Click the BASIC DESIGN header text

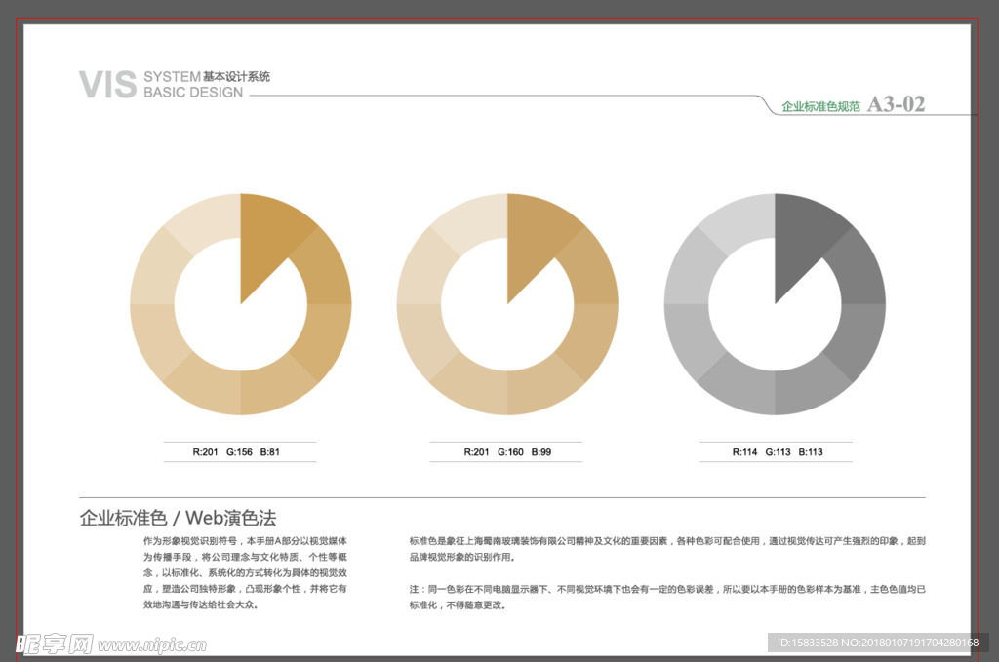tap(193, 93)
